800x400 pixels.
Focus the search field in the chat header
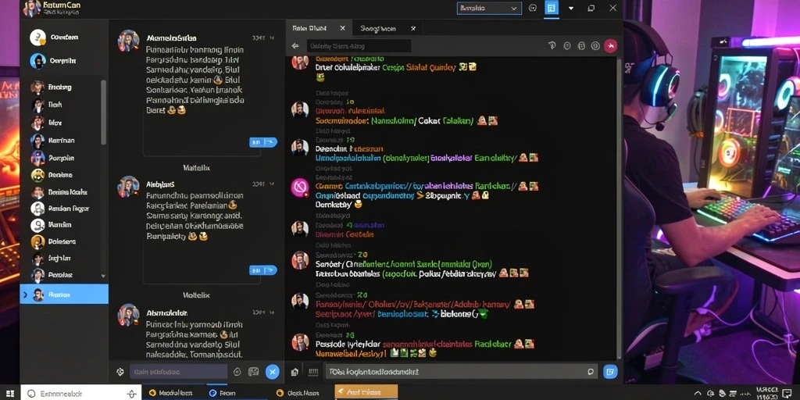click(x=359, y=46)
